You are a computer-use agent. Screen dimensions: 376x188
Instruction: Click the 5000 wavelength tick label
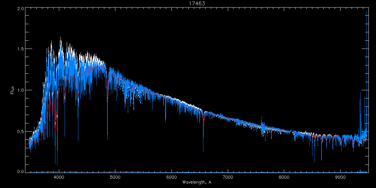115,177
